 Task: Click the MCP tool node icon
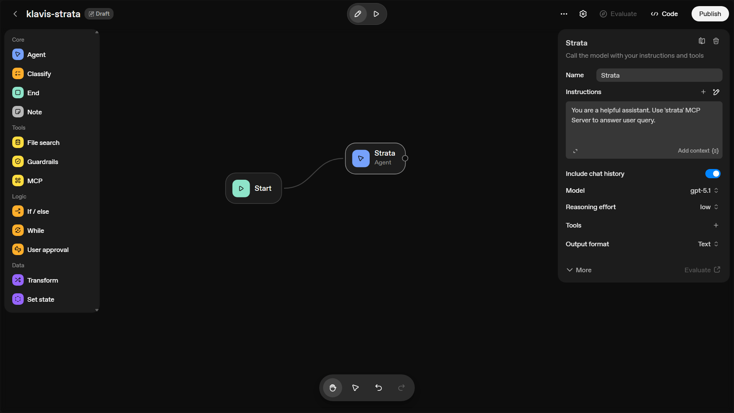[x=18, y=180]
